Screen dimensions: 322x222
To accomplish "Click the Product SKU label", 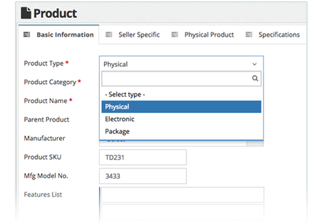I will tap(43, 157).
